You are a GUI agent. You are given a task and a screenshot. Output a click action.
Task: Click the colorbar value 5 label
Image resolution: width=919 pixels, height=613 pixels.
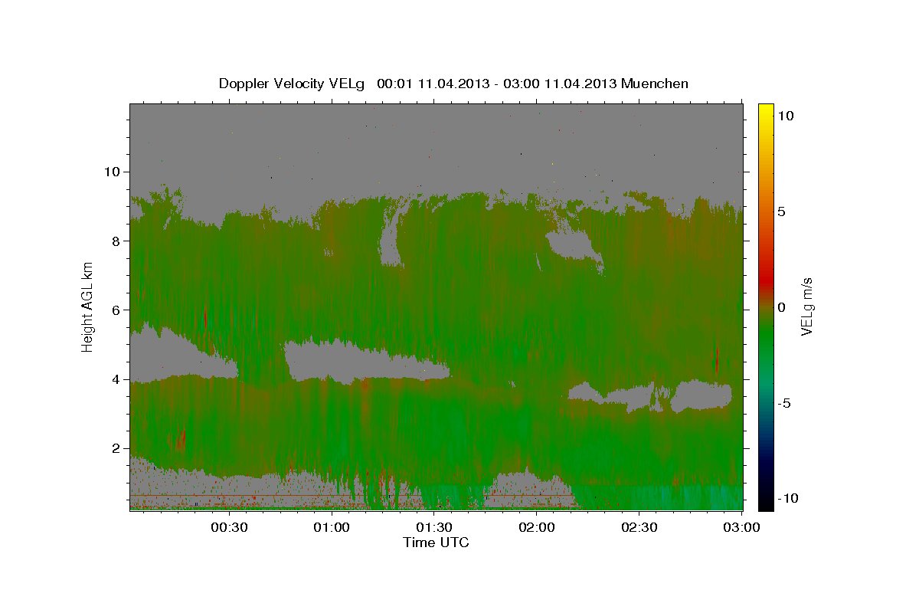[x=782, y=211]
